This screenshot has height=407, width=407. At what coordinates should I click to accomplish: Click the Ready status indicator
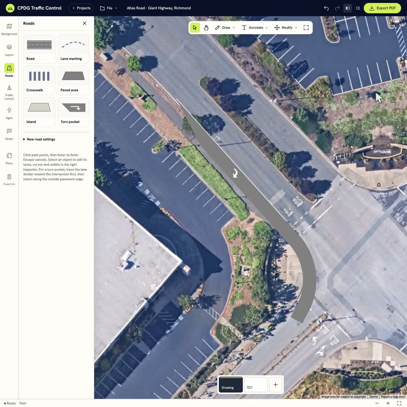pos(10,403)
